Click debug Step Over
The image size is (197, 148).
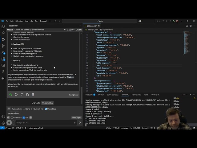pos(163,21)
